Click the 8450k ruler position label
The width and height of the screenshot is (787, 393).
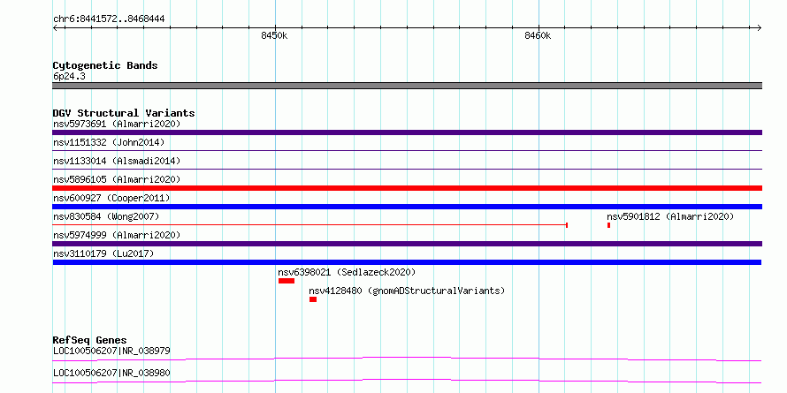pyautogui.click(x=274, y=35)
